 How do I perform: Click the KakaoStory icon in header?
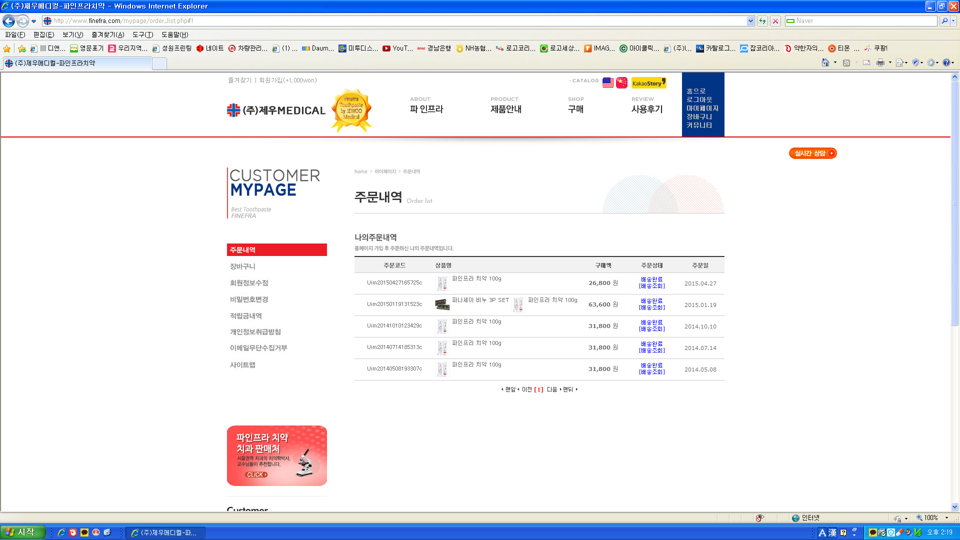pyautogui.click(x=648, y=83)
